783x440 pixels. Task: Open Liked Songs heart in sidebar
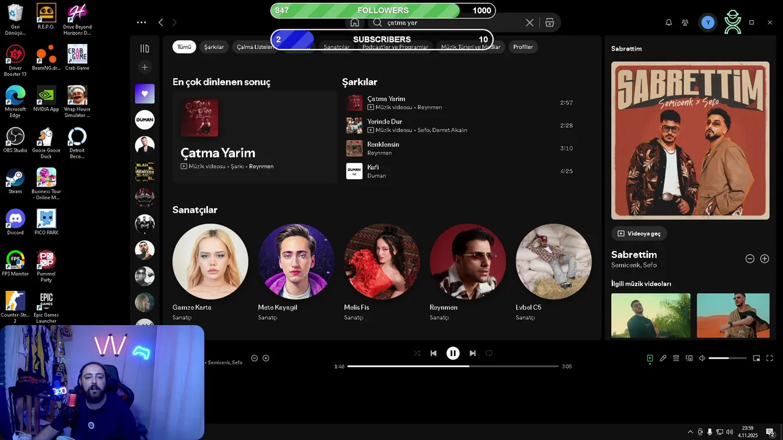click(x=145, y=94)
